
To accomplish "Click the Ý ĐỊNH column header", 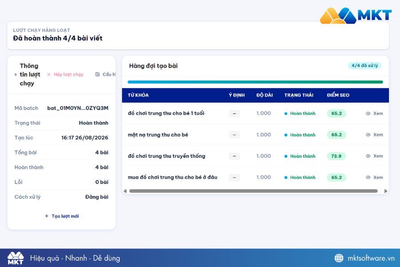I will click(236, 95).
